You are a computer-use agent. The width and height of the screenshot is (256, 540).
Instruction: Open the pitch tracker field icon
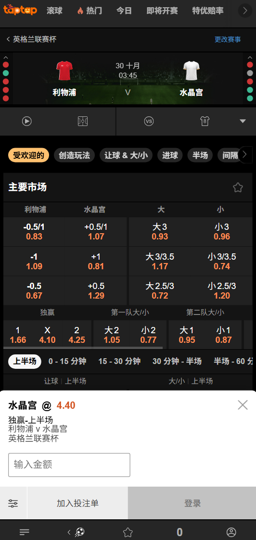83,121
